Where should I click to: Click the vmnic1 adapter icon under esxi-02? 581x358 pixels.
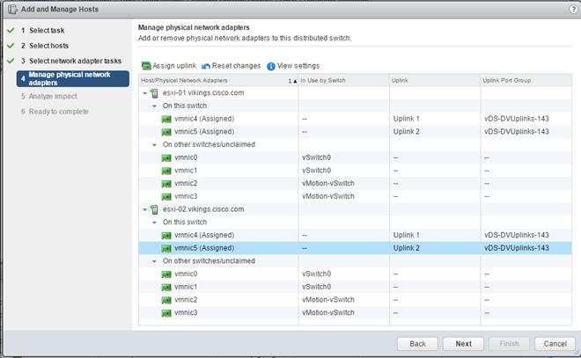click(x=166, y=288)
